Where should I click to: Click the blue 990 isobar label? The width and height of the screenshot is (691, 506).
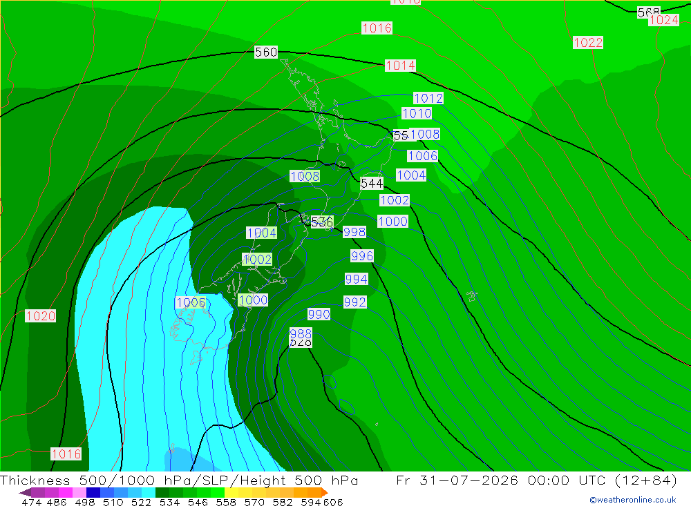(x=319, y=314)
